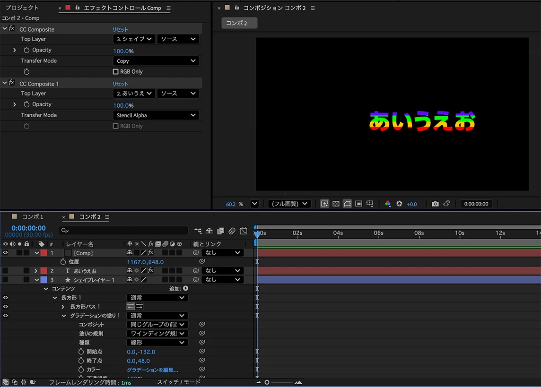The height and width of the screenshot is (387, 541).
Task: Hide the [Comp] layer eye icon
Action: coord(5,253)
